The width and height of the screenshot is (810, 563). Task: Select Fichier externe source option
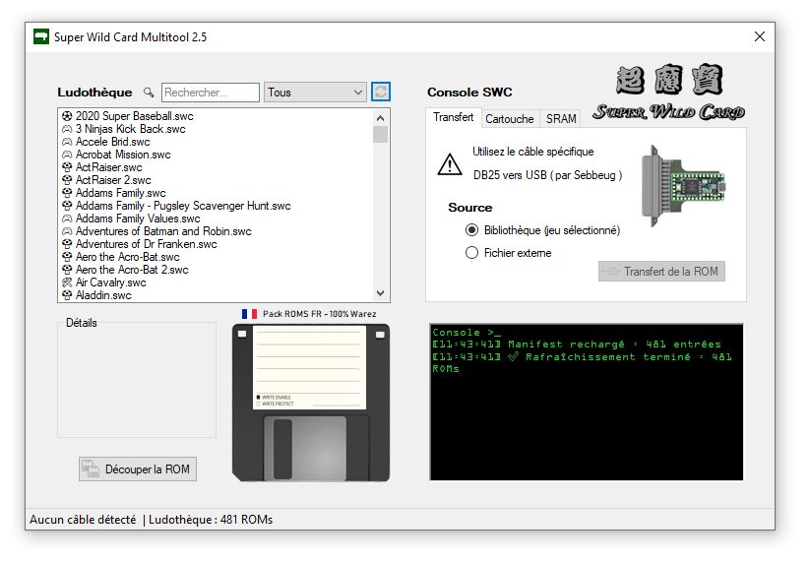[x=508, y=253]
